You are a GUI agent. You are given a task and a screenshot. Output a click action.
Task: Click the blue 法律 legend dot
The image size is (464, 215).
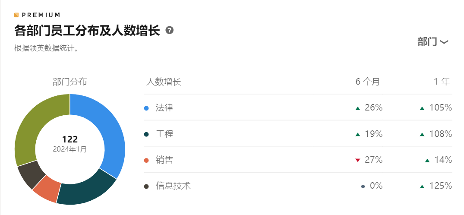pos(146,108)
